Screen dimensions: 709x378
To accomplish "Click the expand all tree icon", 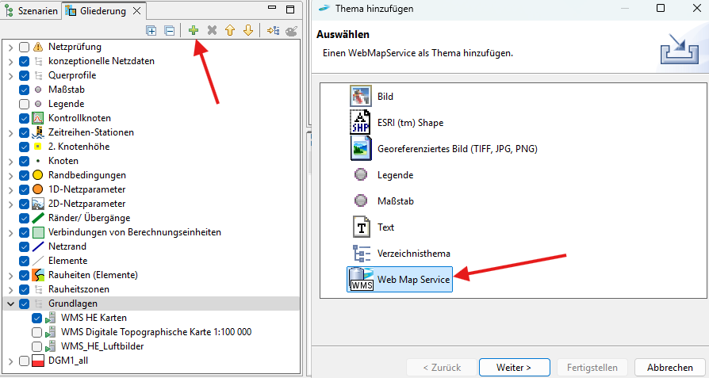I will (x=151, y=31).
